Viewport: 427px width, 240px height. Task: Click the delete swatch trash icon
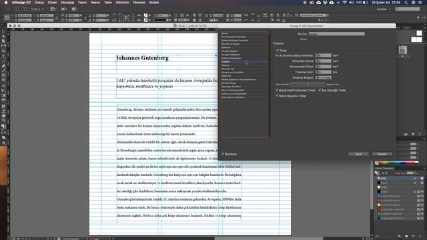[420, 236]
